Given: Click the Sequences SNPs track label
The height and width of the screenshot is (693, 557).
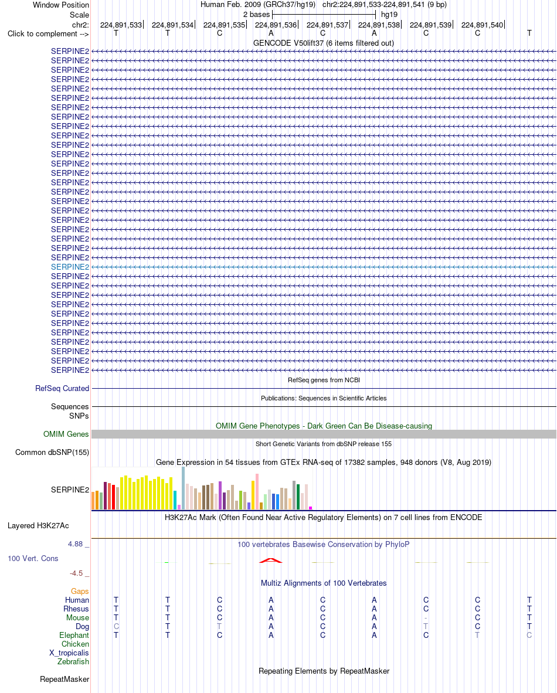Looking at the screenshot, I should pyautogui.click(x=70, y=411).
